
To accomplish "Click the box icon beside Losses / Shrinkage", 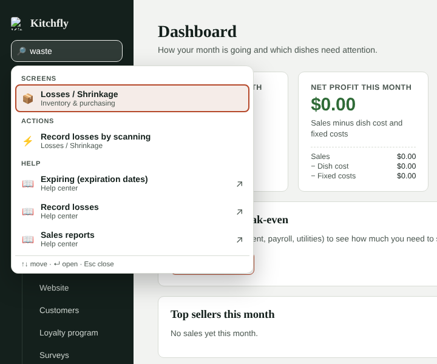I will (x=28, y=99).
